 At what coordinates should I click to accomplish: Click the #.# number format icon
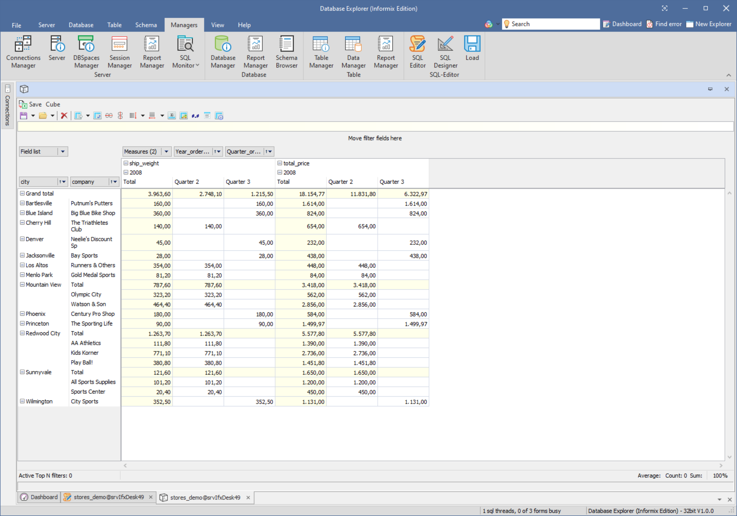coord(195,116)
